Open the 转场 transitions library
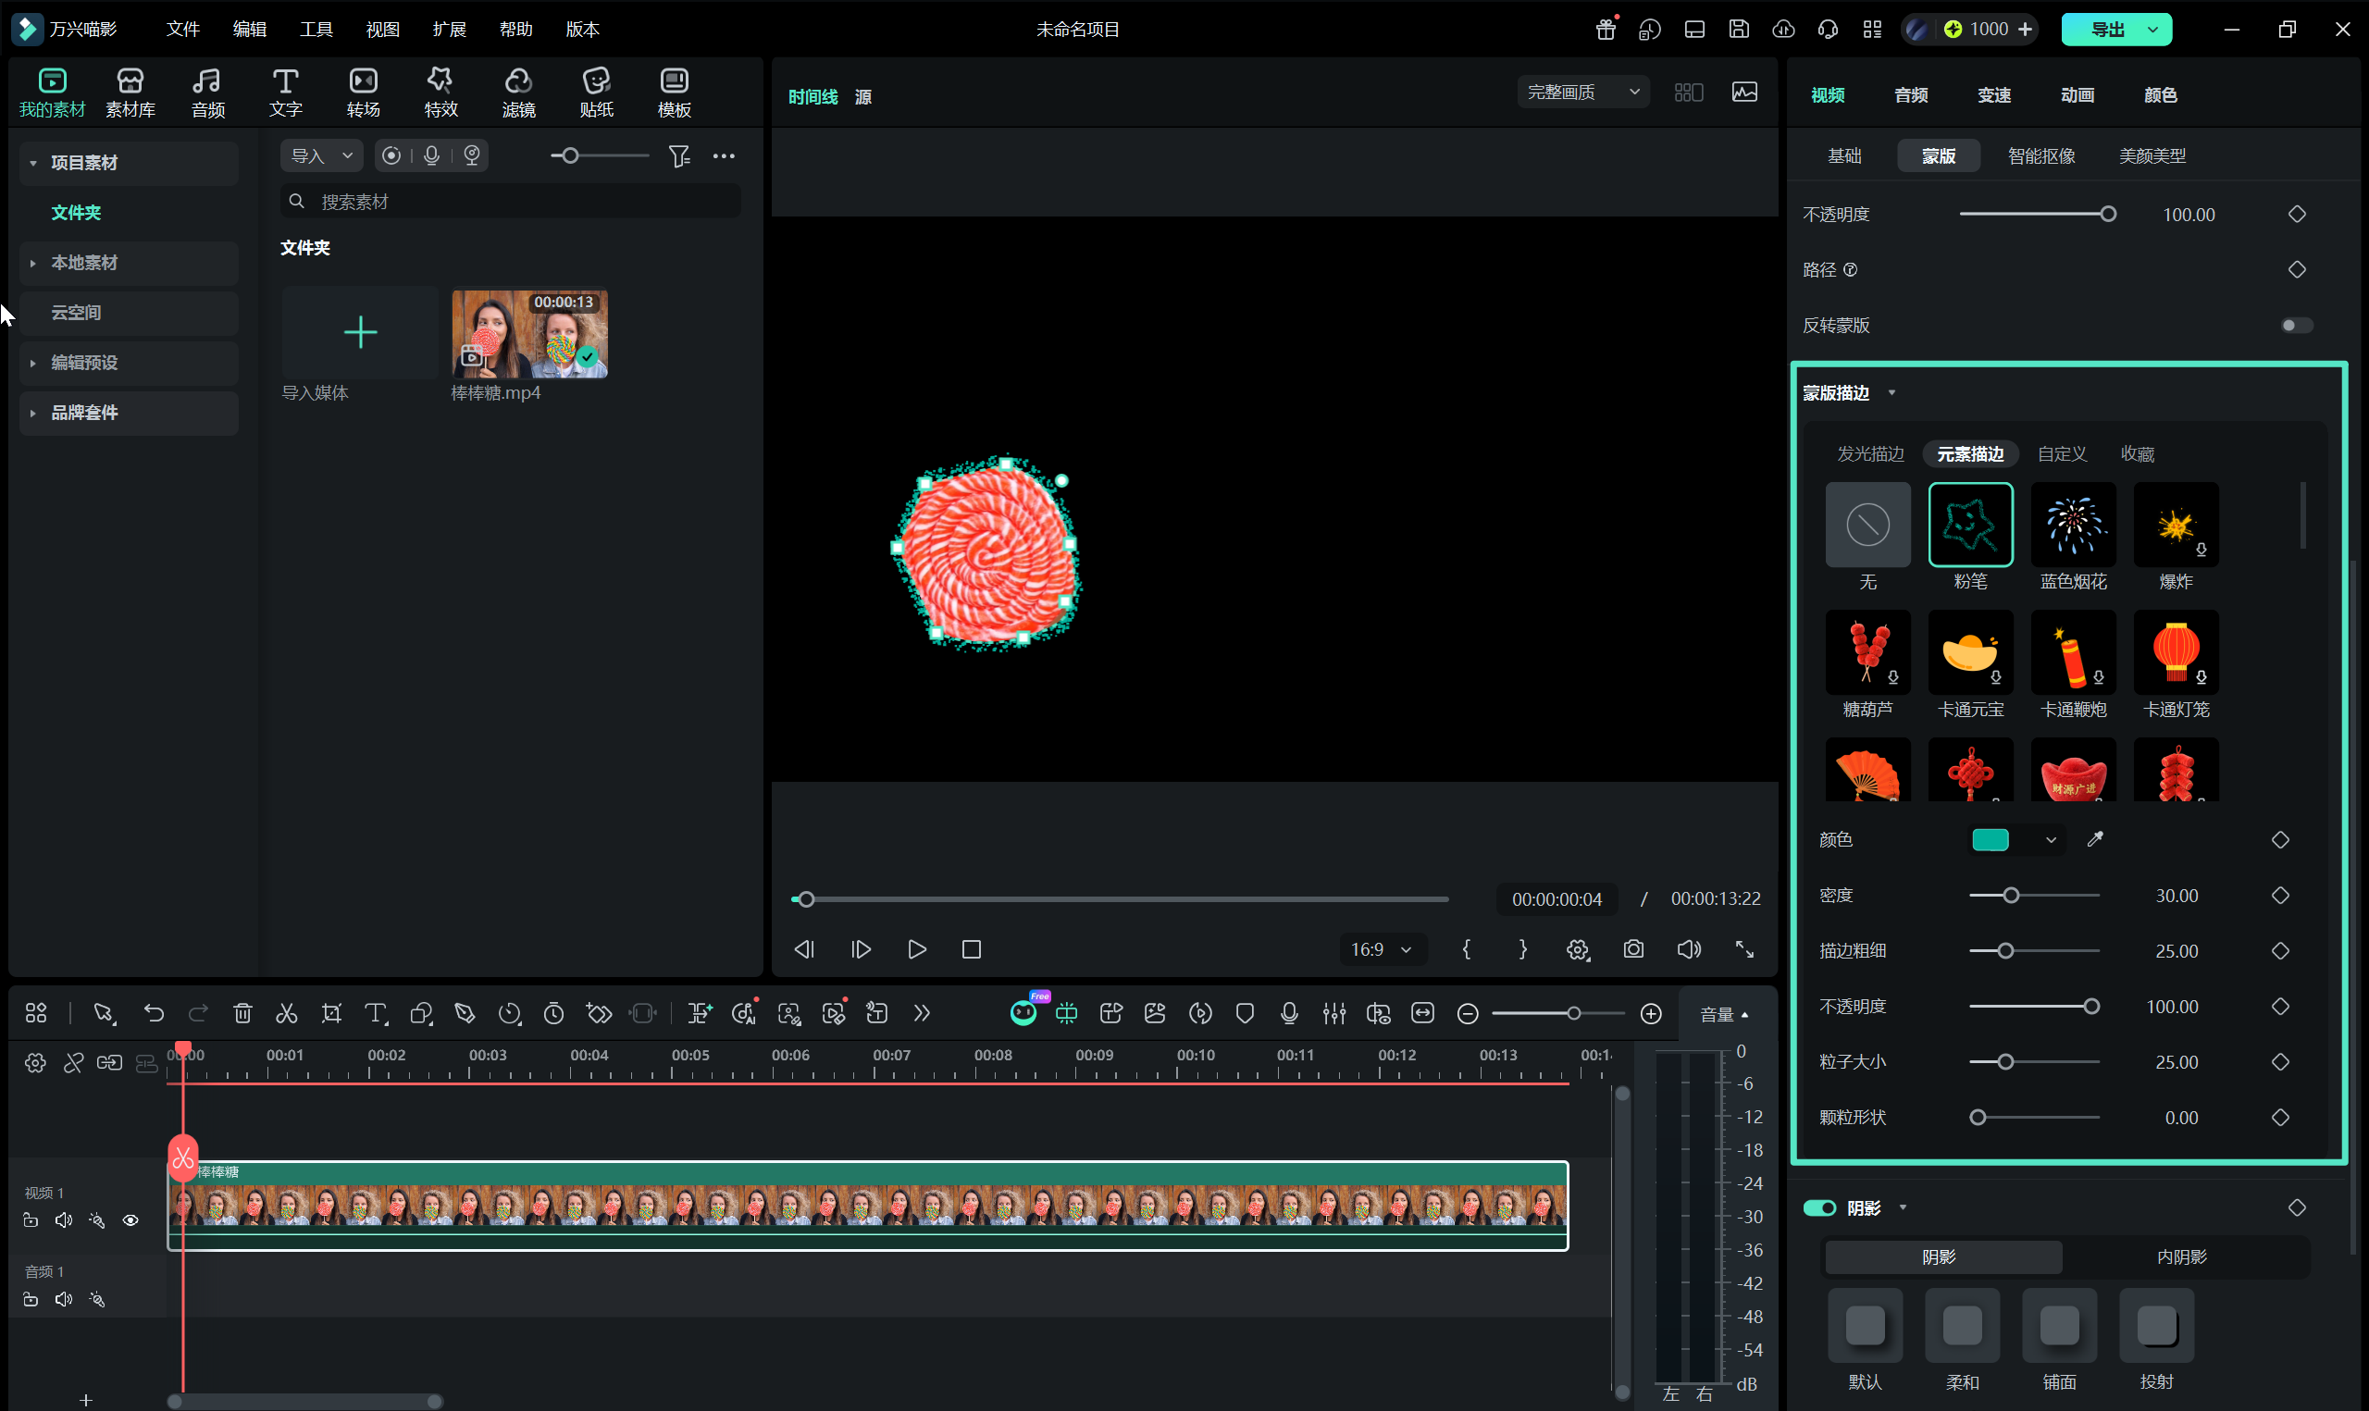Viewport: 2369px width, 1411px height. point(363,93)
